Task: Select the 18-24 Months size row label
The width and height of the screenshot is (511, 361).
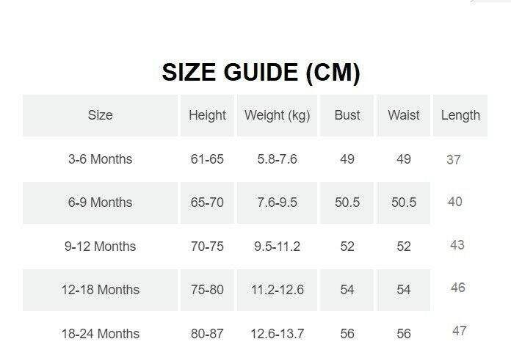Action: click(x=101, y=334)
